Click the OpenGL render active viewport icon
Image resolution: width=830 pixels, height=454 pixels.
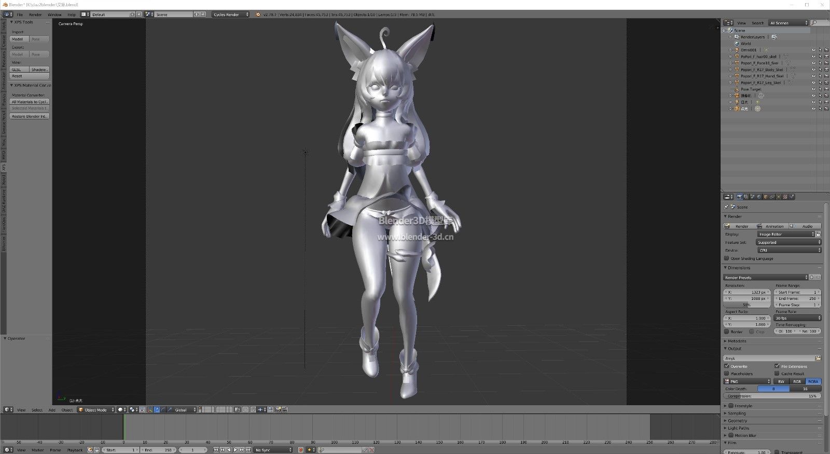click(x=278, y=409)
